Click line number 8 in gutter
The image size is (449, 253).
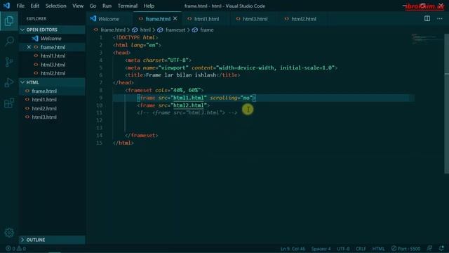tap(100, 90)
